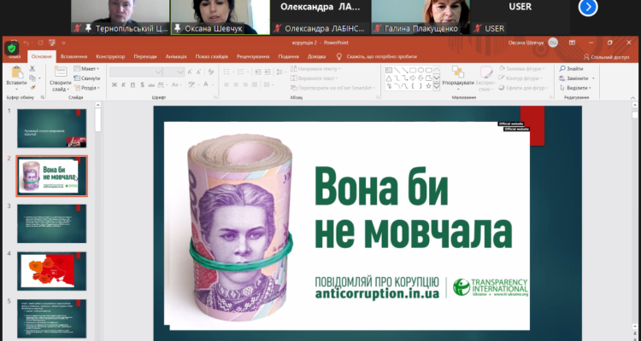The height and width of the screenshot is (341, 641).
Task: Switch to the Переходи tab
Action: tap(145, 57)
